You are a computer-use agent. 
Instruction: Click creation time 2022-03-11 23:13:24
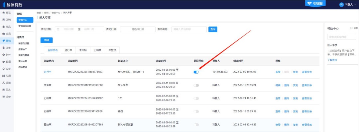click(245, 85)
